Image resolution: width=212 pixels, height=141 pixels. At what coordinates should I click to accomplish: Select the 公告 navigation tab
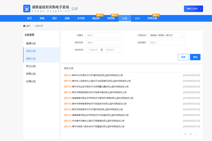pyautogui.click(x=125, y=18)
